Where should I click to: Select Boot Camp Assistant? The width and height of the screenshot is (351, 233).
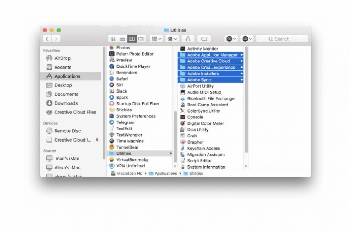tap(211, 105)
